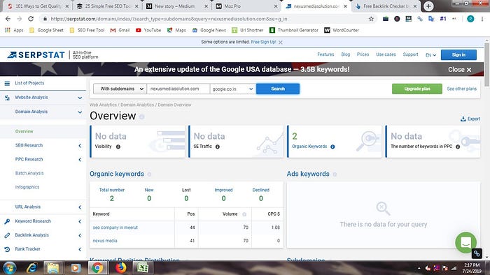Open the 'With subdomains' dropdown

point(120,89)
